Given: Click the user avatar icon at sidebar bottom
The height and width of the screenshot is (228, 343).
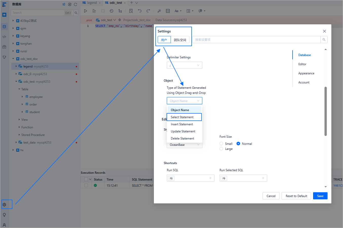Looking at the screenshot, I should [4, 225].
